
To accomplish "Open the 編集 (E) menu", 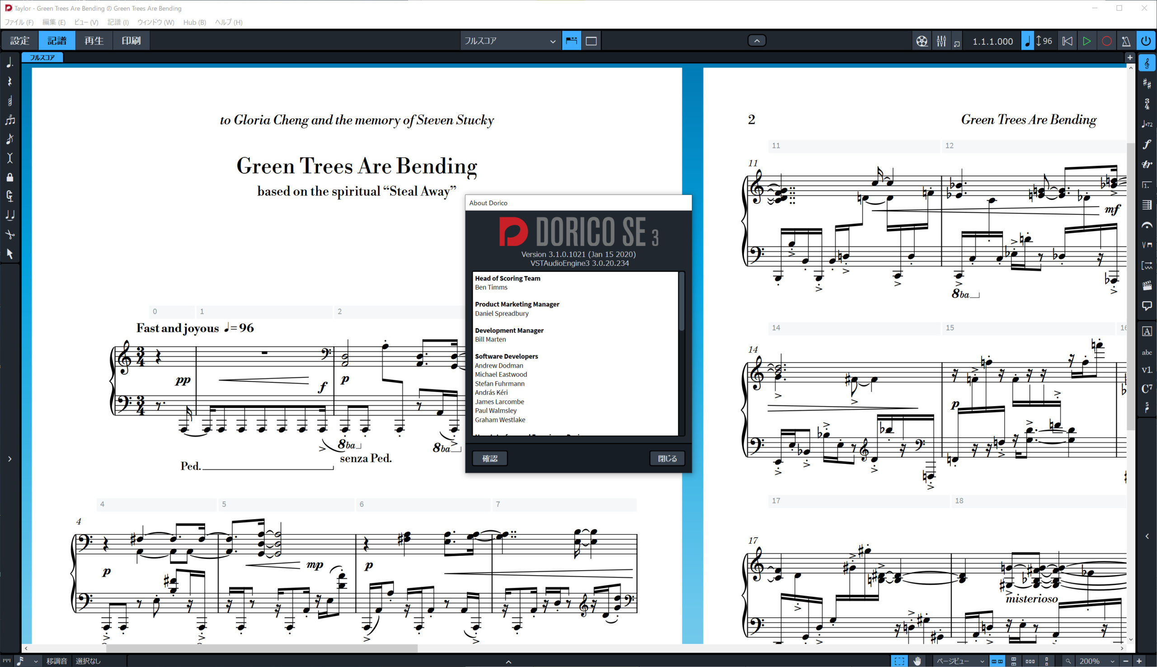I will click(x=54, y=22).
